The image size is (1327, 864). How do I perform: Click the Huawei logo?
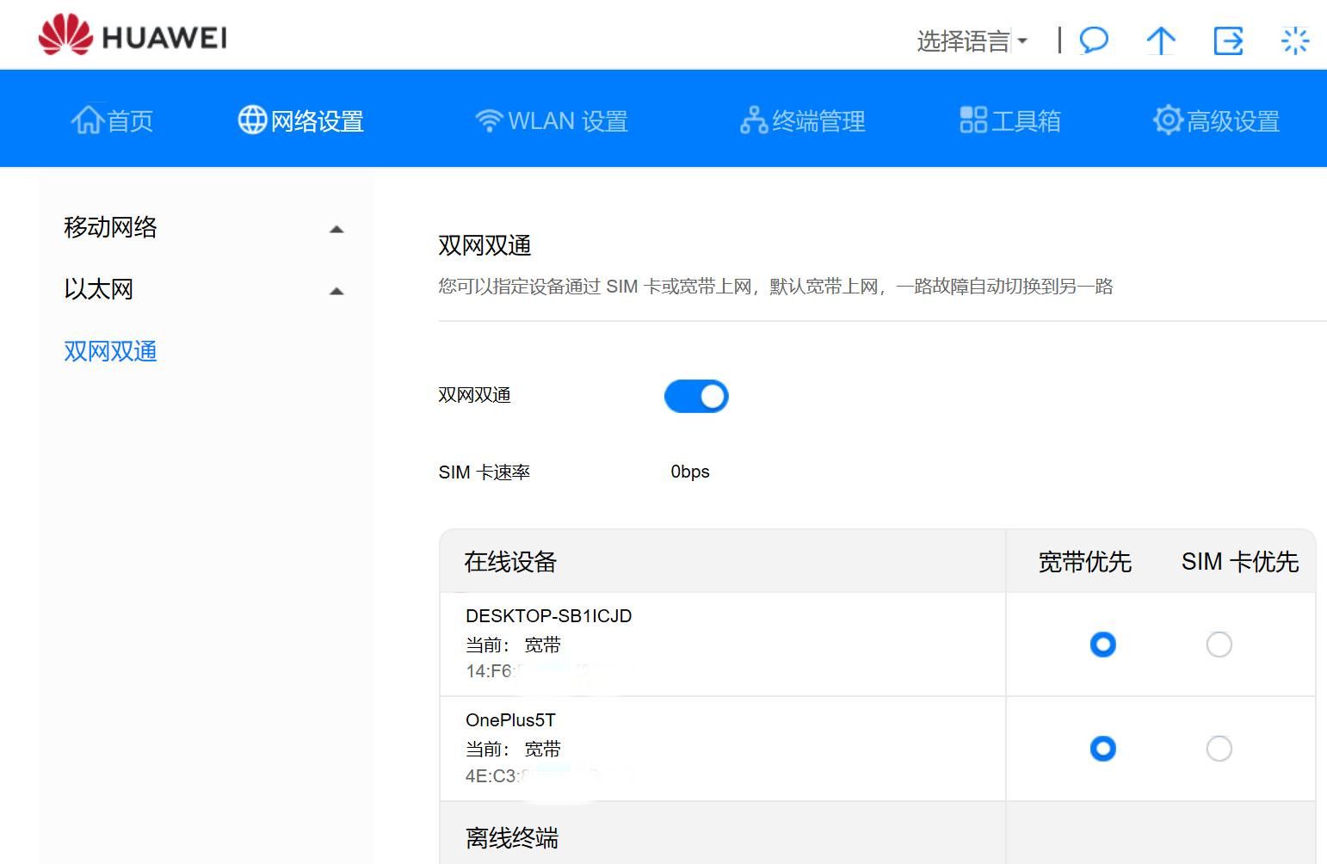point(133,35)
